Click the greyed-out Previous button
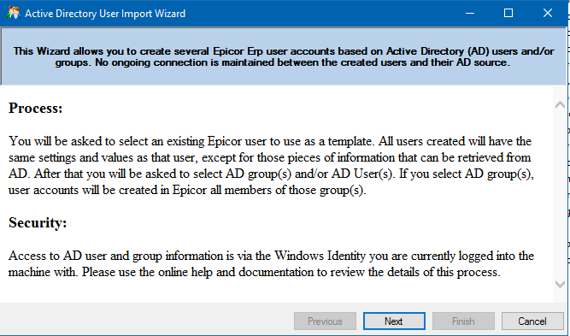This screenshot has height=336, width=570. (325, 321)
